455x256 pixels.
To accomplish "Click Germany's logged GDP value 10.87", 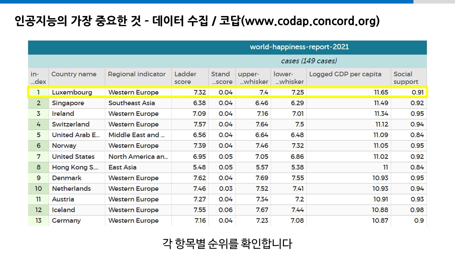I will 348,221.
